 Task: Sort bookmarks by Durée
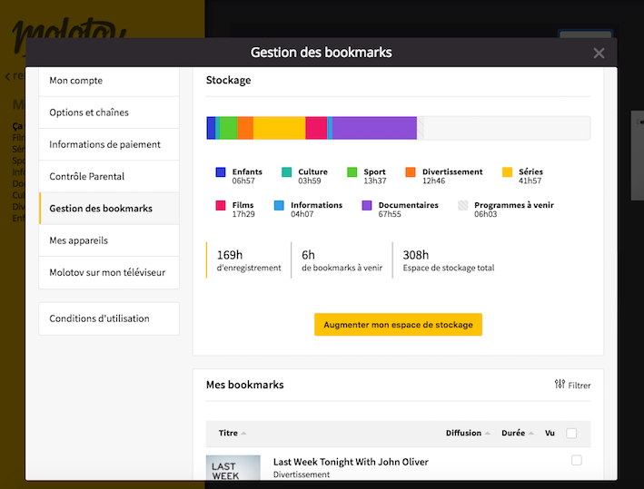point(517,433)
